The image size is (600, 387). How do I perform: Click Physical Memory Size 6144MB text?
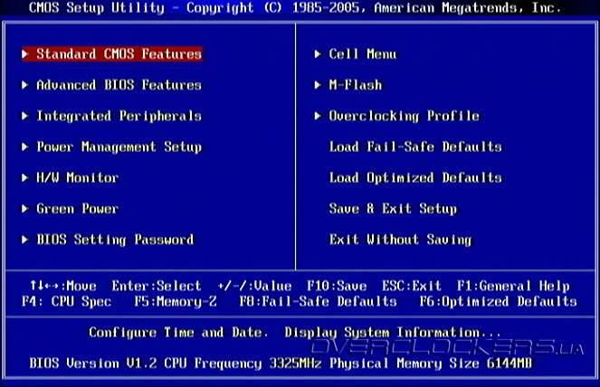[x=431, y=363]
